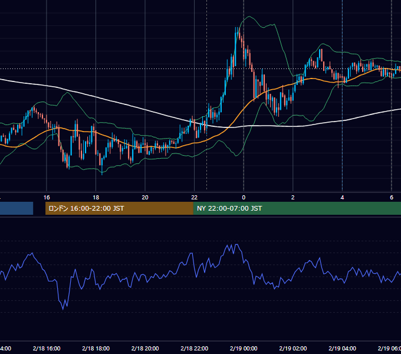
Task: Click the "2/19 00:00" date label on the bottom axis
Action: [244, 348]
